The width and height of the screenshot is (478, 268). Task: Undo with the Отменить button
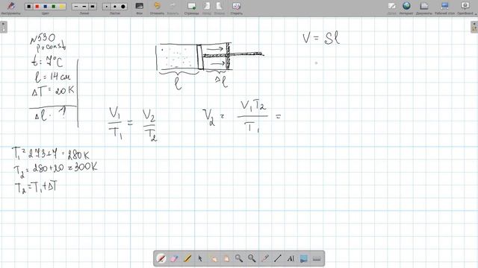click(157, 8)
